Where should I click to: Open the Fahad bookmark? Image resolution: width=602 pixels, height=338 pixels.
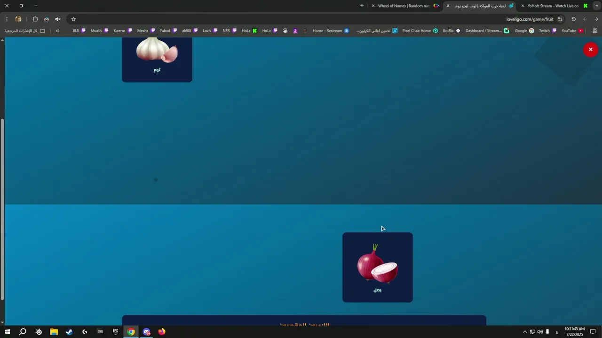(168, 31)
